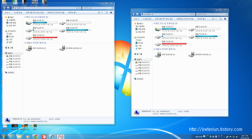Viewport: 252px width, 139px height.
Task: Open view options dropdown arrow in right window
Action: point(216,19)
